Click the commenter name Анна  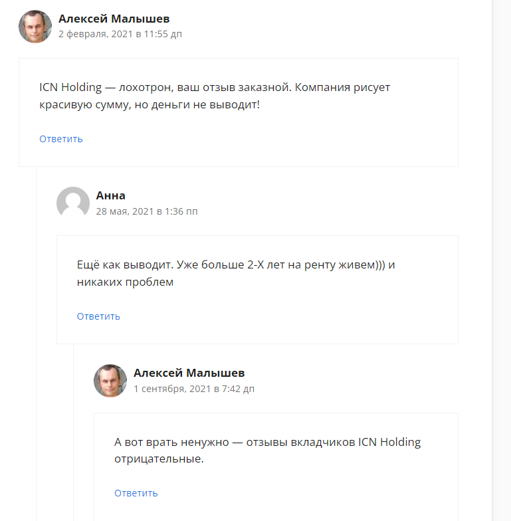(110, 195)
